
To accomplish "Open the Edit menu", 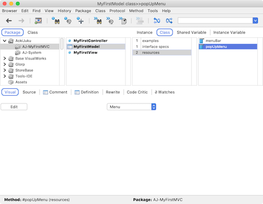I will click(x=25, y=11).
